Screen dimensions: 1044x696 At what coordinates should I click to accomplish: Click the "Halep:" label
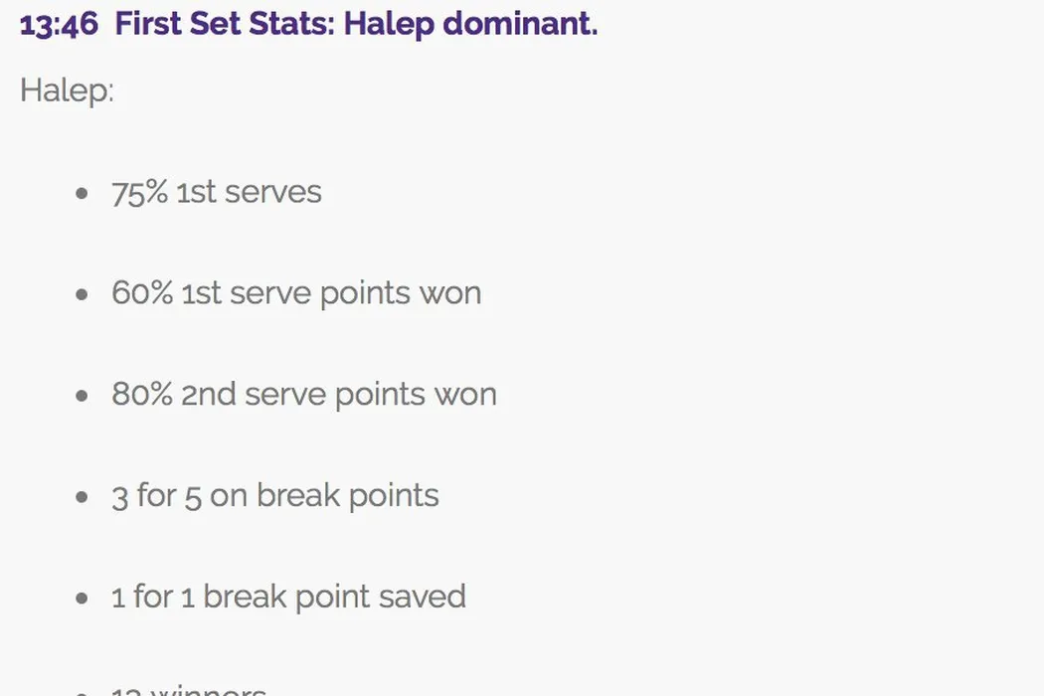pyautogui.click(x=67, y=90)
